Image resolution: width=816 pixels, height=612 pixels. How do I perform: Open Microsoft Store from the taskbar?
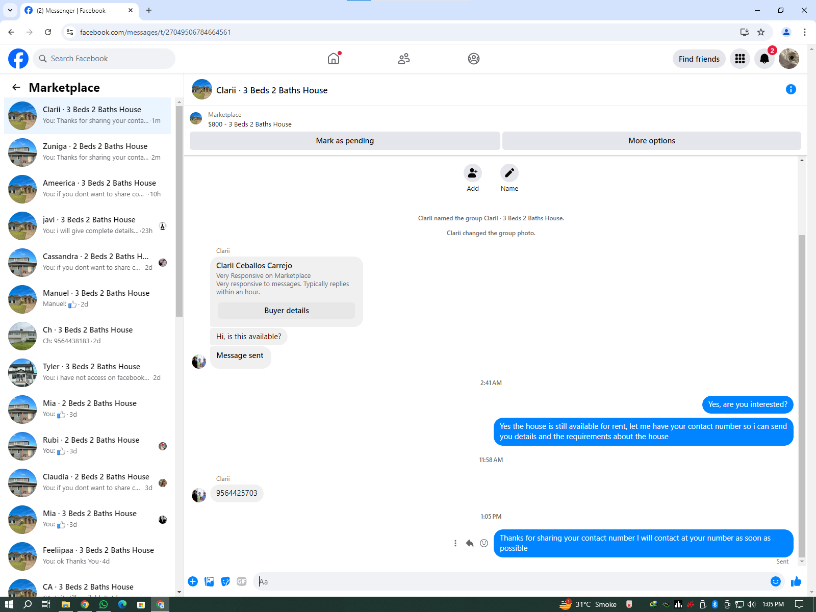coord(141,604)
